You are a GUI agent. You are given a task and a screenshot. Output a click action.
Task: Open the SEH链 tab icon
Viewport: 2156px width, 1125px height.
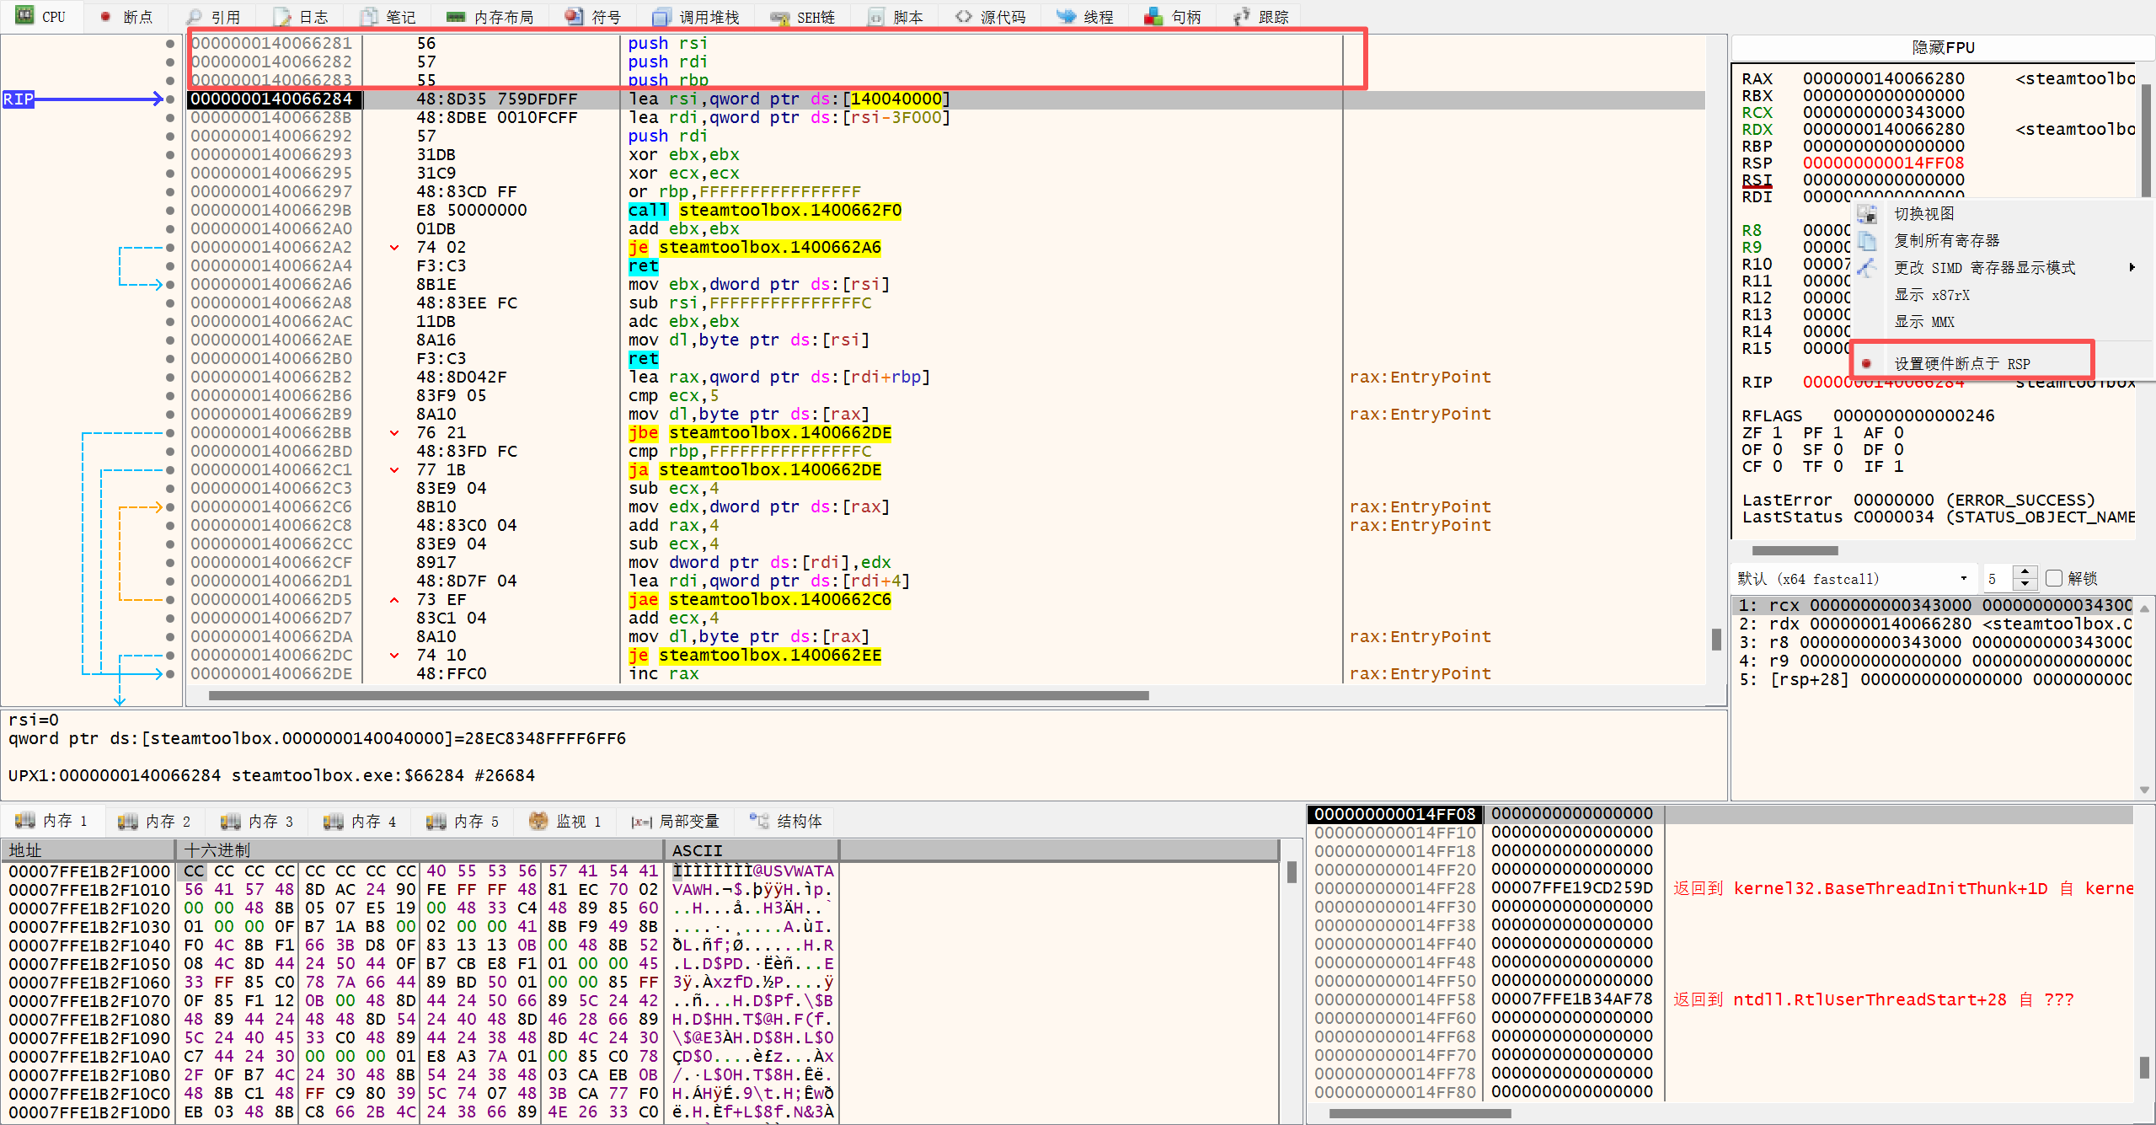[780, 17]
